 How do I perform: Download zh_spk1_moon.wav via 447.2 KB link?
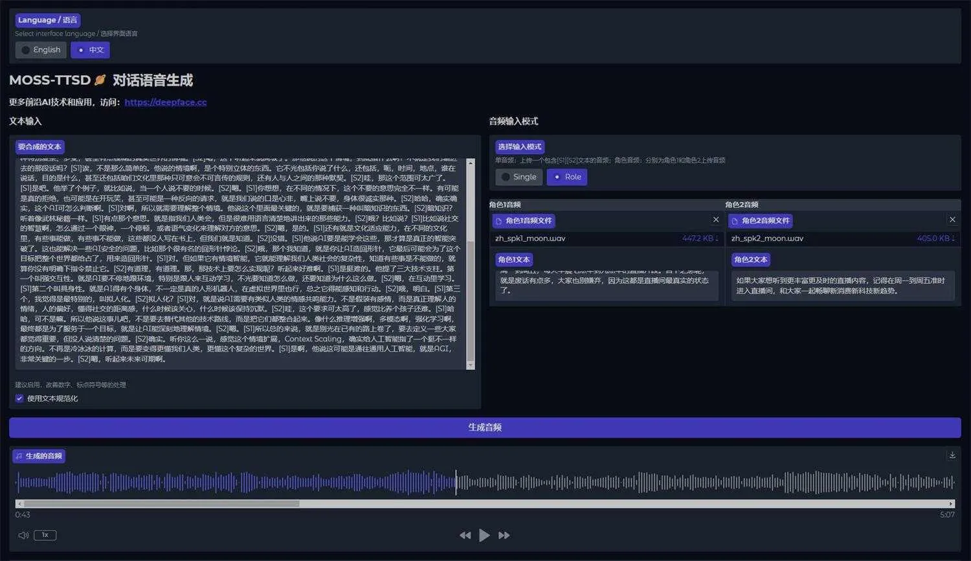pyautogui.click(x=700, y=238)
